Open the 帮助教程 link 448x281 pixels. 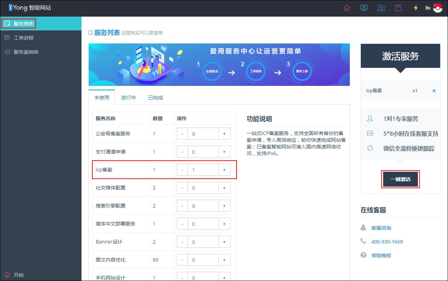(381, 256)
